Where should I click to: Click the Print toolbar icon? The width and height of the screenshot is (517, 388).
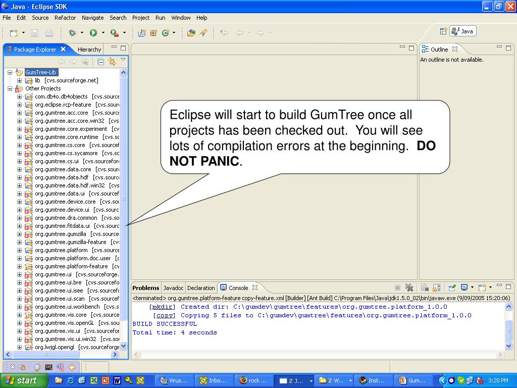[49, 33]
